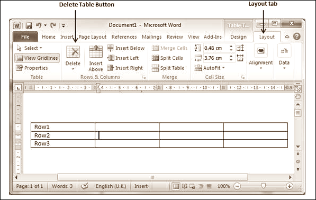This screenshot has height=200, width=316.
Task: Increase row height with up stepper arrow
Action: pos(231,46)
